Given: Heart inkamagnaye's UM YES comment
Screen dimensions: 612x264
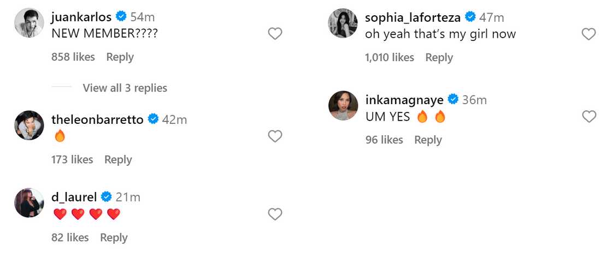Looking at the screenshot, I should tap(589, 116).
